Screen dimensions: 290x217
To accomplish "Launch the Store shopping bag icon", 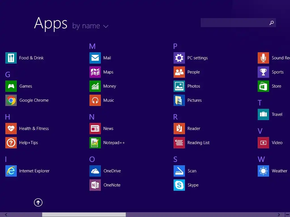I will tap(263, 86).
